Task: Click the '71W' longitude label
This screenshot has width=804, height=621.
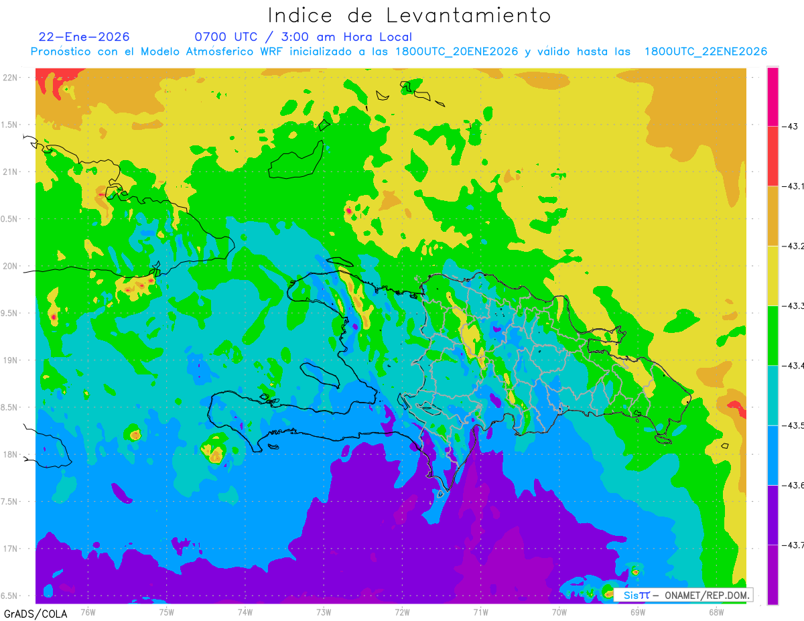Action: 480,612
